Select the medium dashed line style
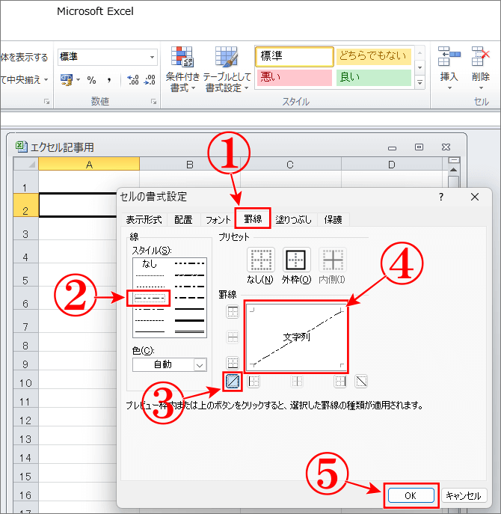Viewport: 501px width, 514px height. pyautogui.click(x=189, y=298)
